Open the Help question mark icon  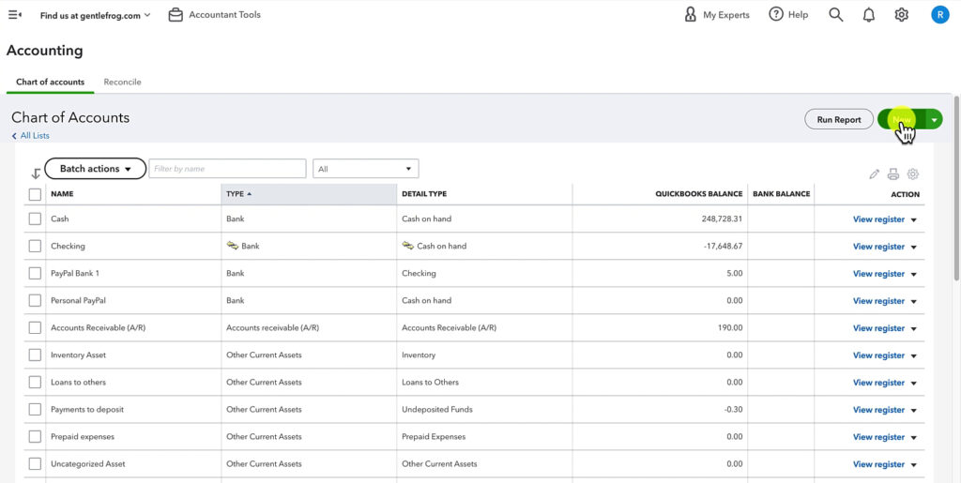point(776,15)
